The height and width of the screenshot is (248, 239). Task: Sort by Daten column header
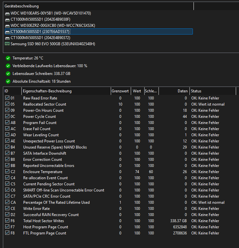click(174, 91)
